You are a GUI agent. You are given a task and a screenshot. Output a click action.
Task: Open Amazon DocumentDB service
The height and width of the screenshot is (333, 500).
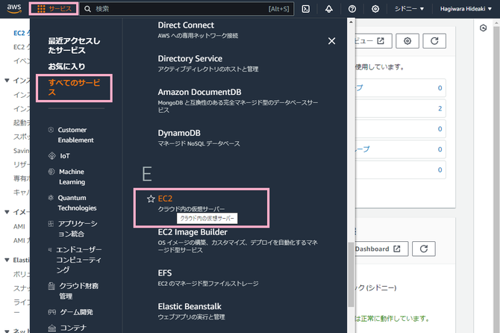point(199,92)
